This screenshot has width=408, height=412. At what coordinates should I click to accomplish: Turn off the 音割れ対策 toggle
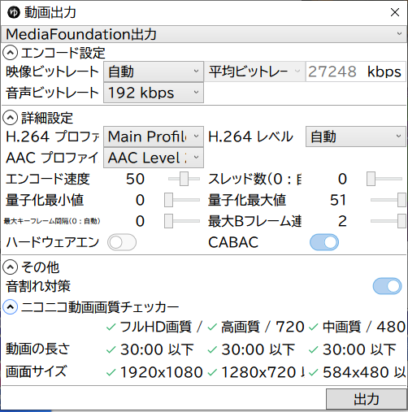click(387, 286)
